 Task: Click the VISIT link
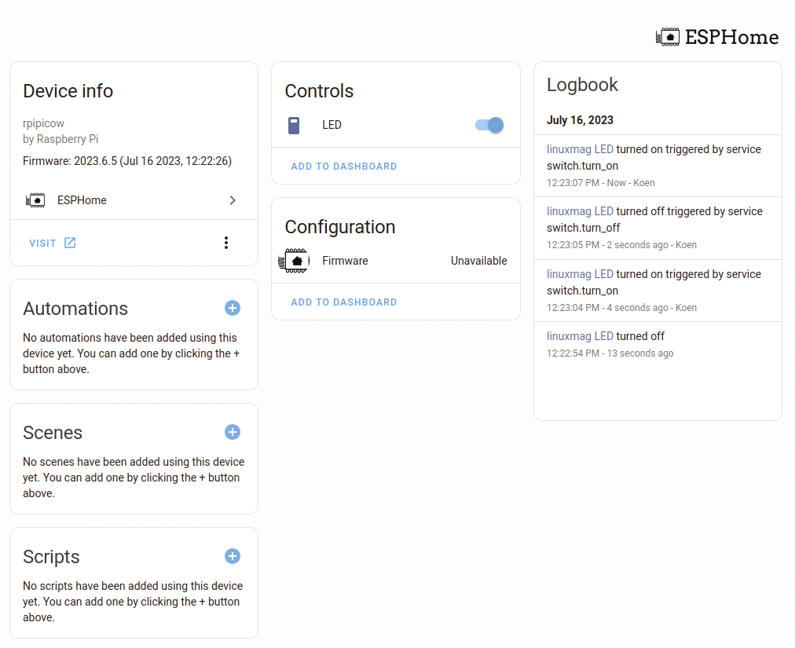[x=42, y=243]
